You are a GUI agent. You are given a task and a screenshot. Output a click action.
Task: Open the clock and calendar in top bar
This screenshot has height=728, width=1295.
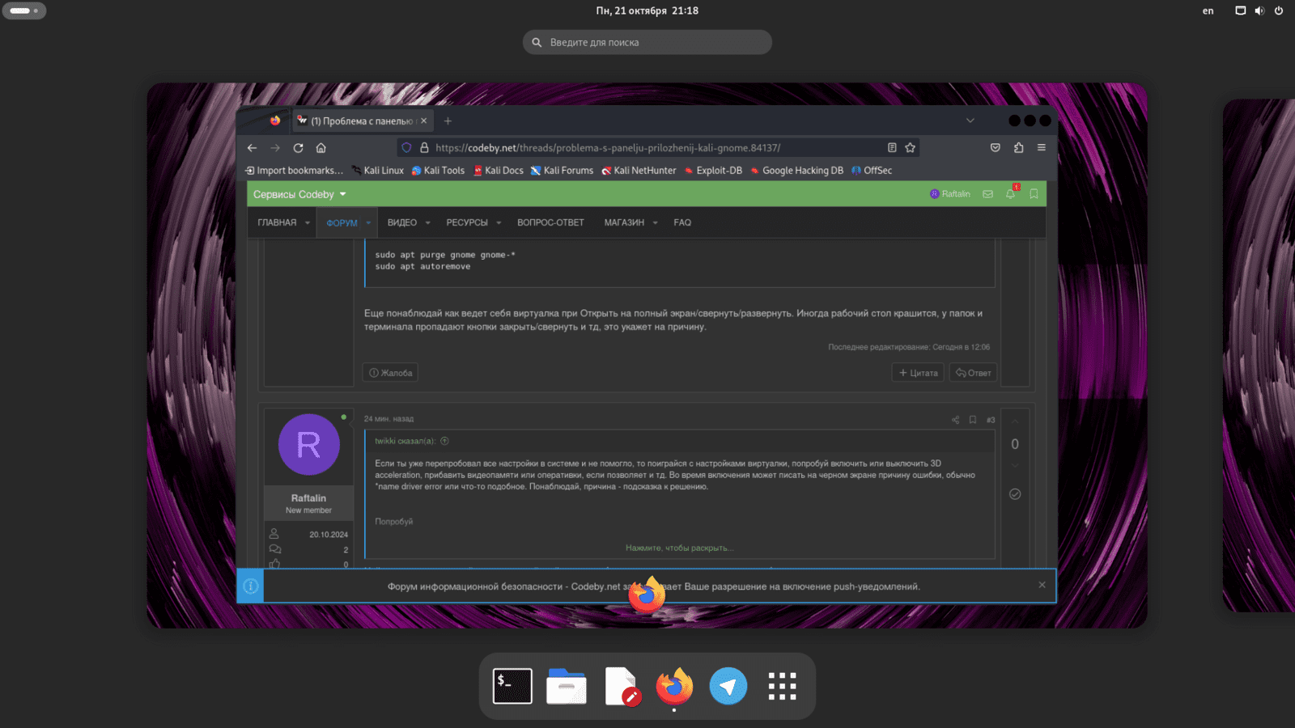coord(647,11)
